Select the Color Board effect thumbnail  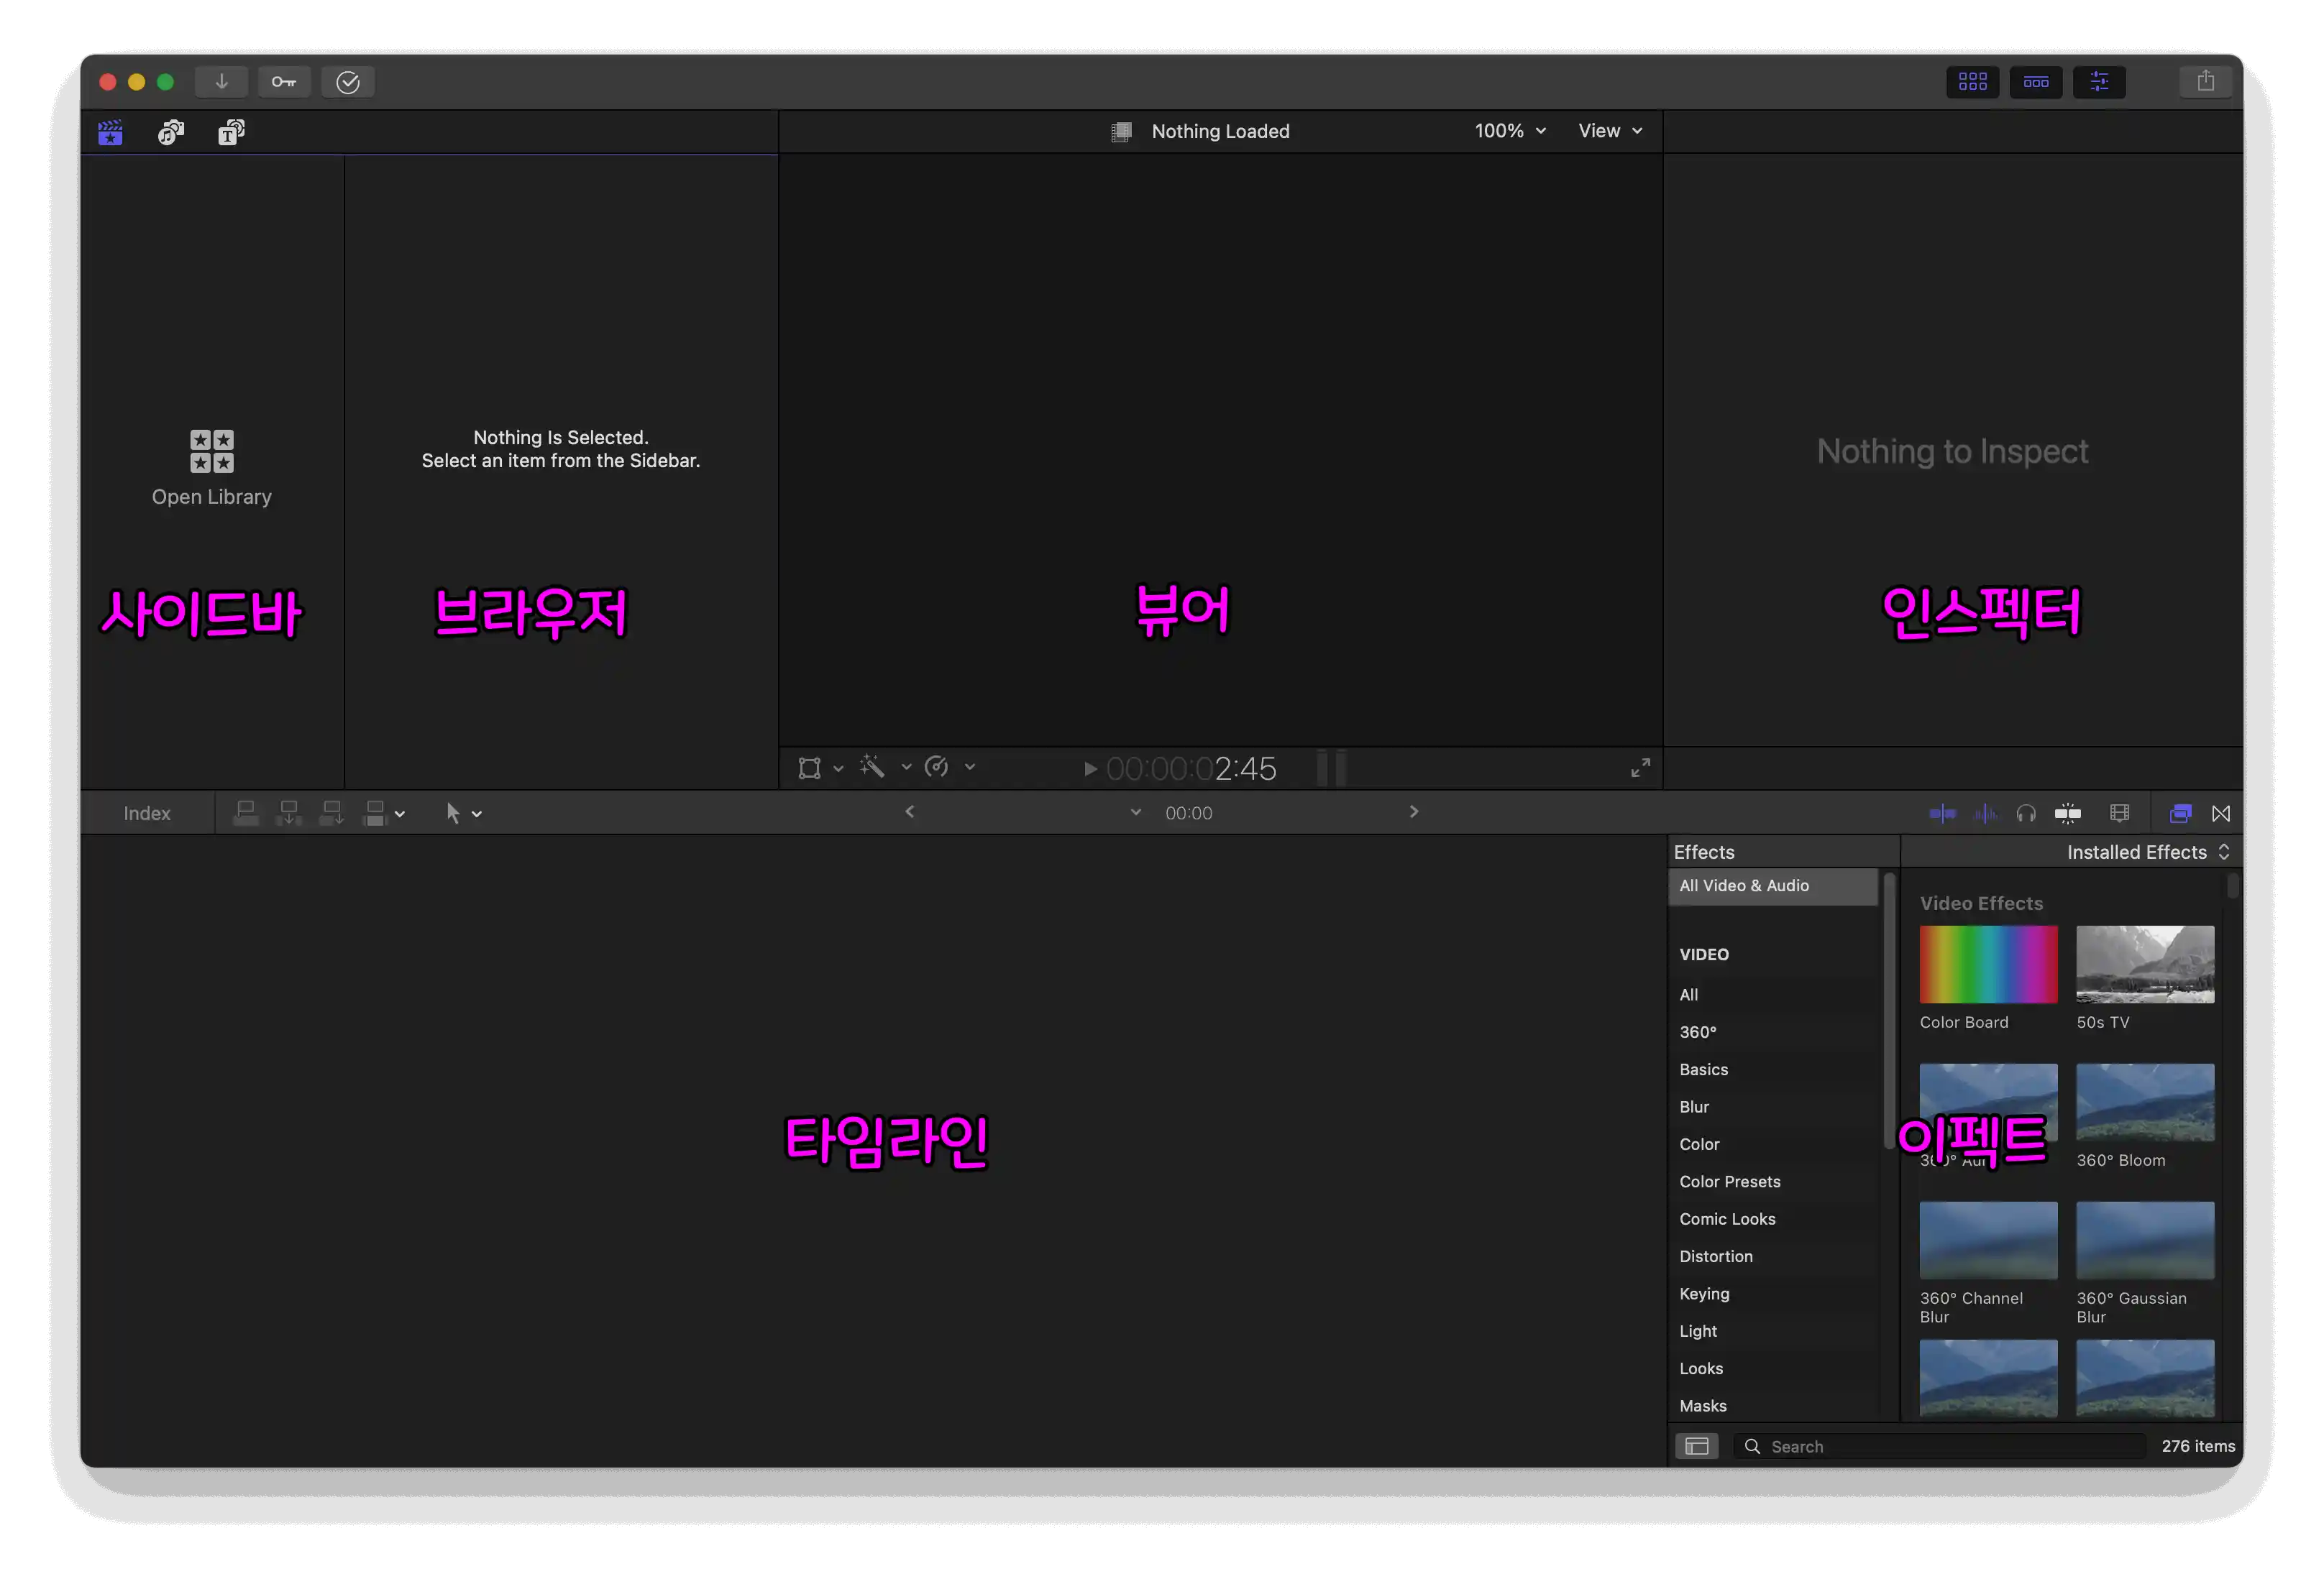1988,965
